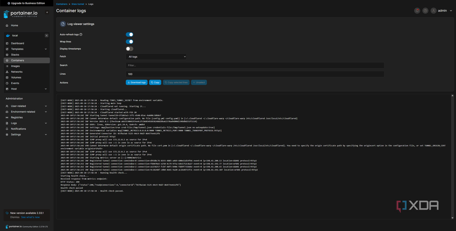Select the 'HTTP Status: 200' log line

(70, 182)
